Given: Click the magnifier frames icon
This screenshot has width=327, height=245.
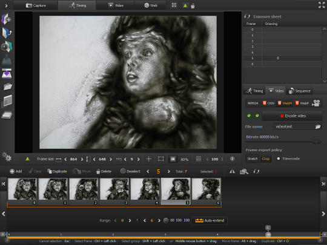Looking at the screenshot, I should click(x=244, y=171).
